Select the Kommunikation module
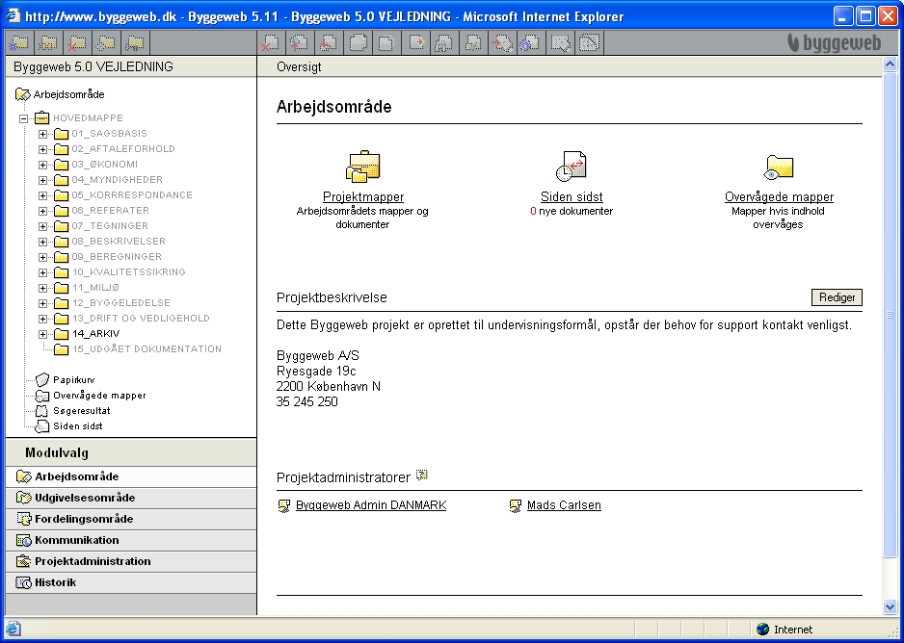 [77, 540]
